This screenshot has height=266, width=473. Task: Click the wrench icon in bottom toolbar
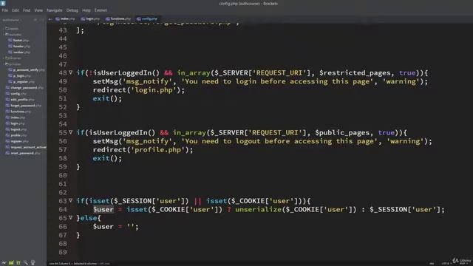point(26,263)
